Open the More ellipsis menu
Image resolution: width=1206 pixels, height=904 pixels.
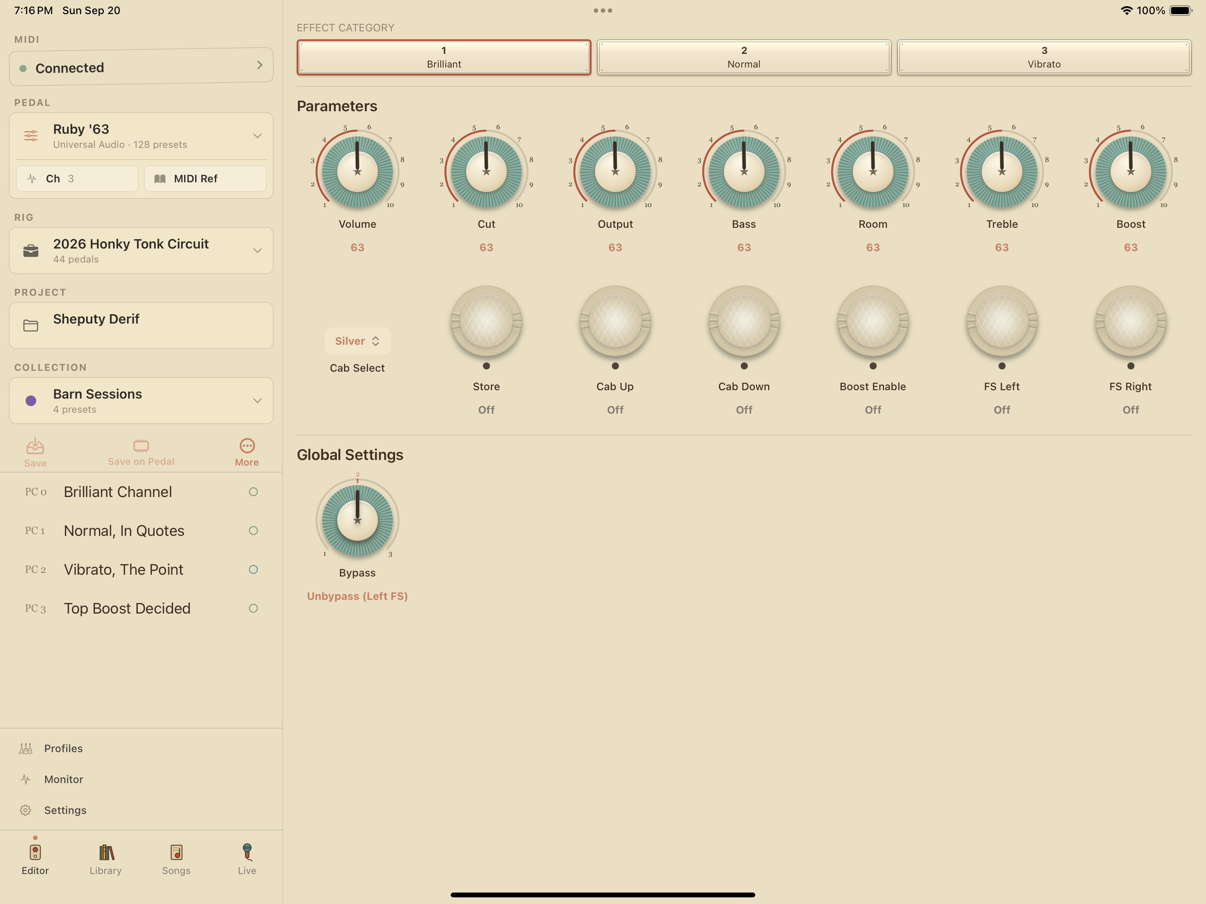tap(247, 445)
